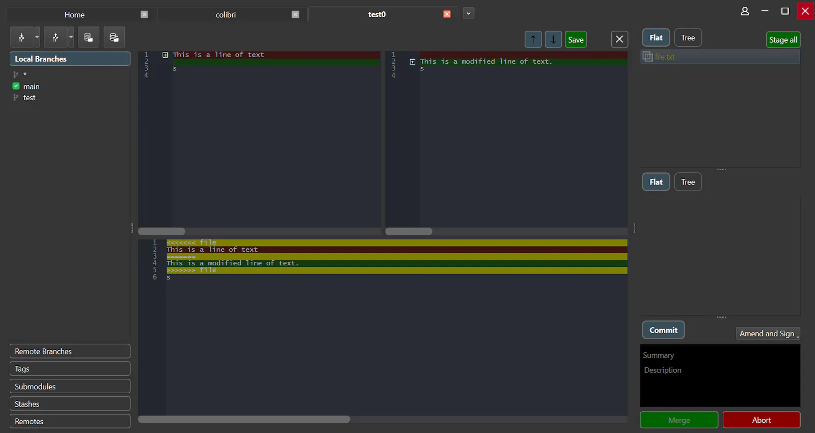Image resolution: width=815 pixels, height=433 pixels.
Task: Click the plus marker on left pane line 1
Action: coord(165,55)
